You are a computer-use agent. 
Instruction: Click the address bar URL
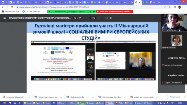(54, 7)
